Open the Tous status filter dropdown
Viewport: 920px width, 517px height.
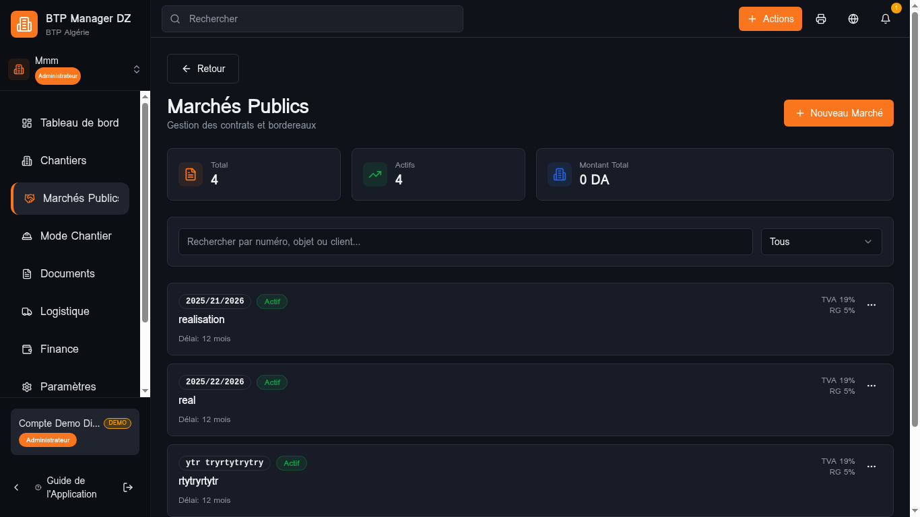(821, 241)
